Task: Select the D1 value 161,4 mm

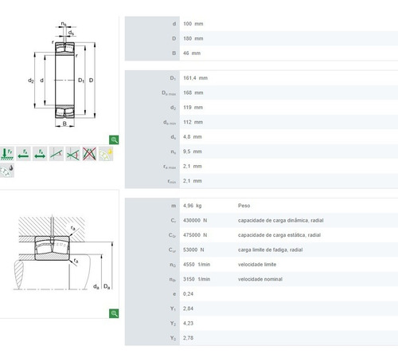Action: [x=196, y=78]
